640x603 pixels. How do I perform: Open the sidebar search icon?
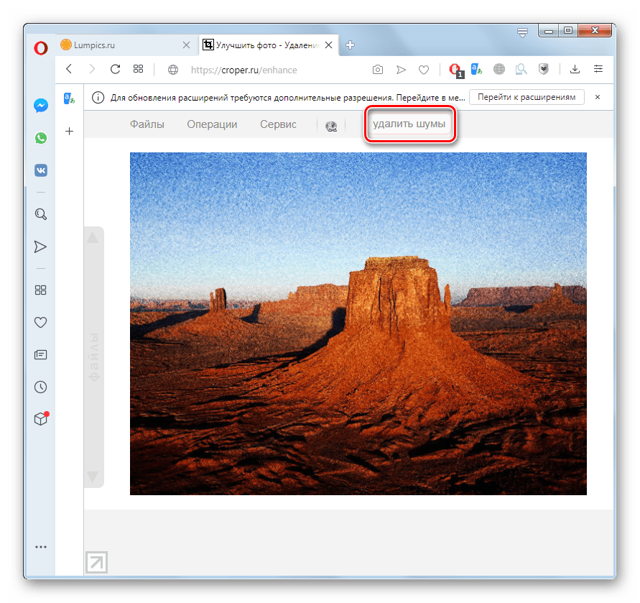[x=41, y=214]
